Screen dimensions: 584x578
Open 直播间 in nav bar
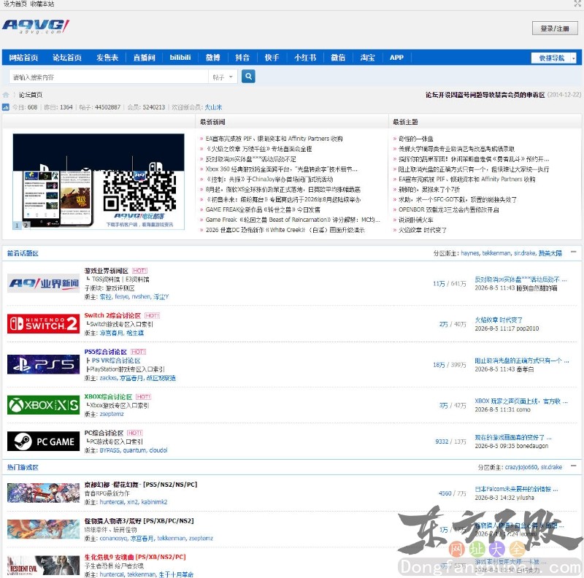tap(144, 58)
